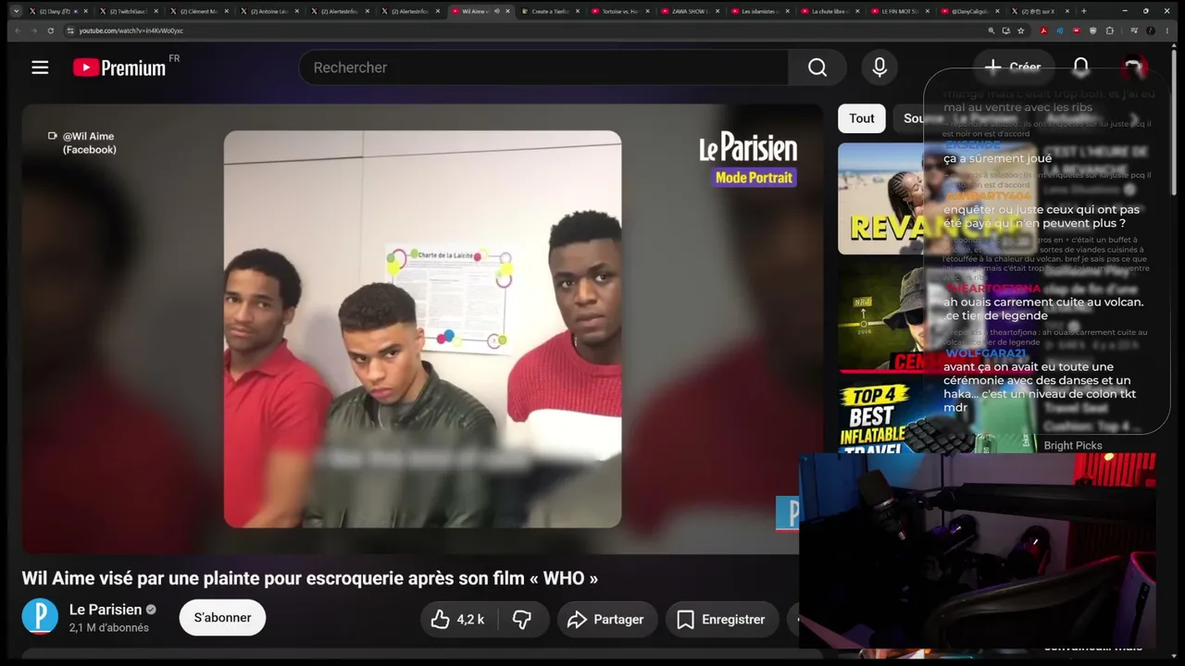Open the YouTube guide hamburger menu

tap(40, 68)
